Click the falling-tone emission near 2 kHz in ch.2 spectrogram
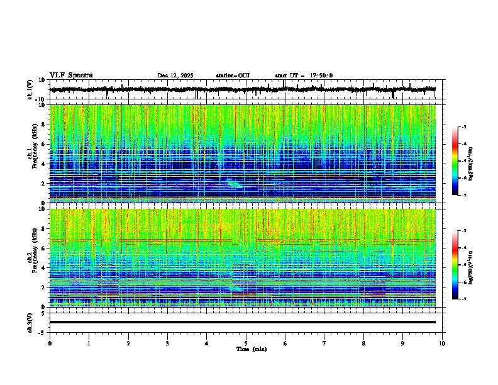The width and height of the screenshot is (498, 385). tap(235, 287)
